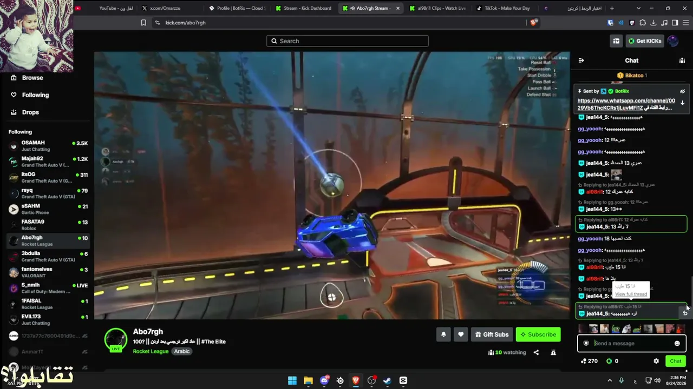
Task: Open the tab search dropdown arrow
Action: tap(638, 8)
